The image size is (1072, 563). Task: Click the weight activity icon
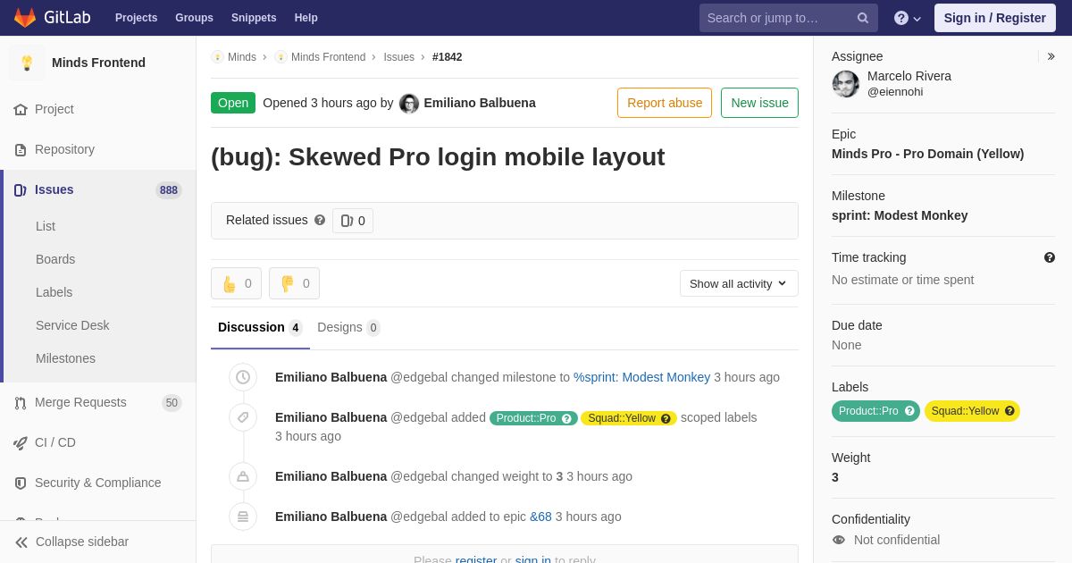pos(243,476)
